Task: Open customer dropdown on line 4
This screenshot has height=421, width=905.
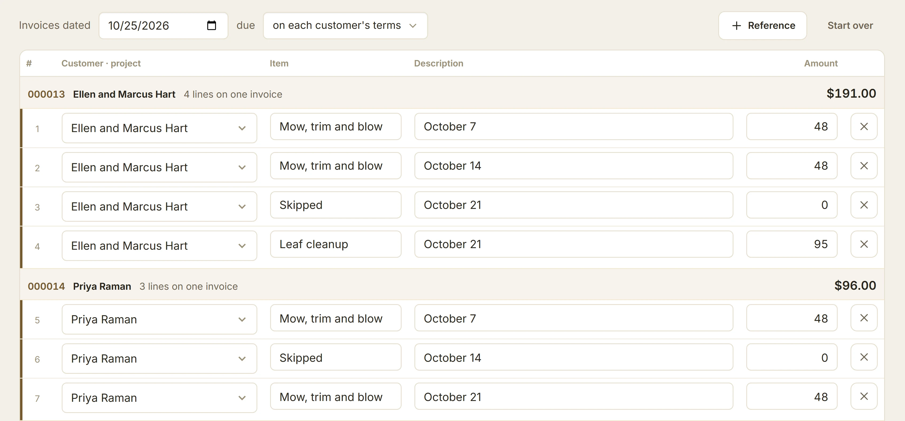Action: (x=160, y=246)
